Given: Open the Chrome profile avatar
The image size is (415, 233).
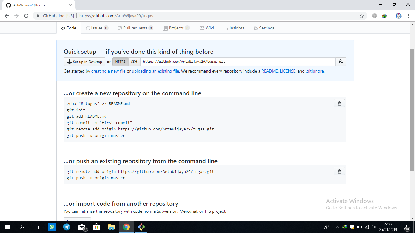Looking at the screenshot, I should click(x=399, y=16).
